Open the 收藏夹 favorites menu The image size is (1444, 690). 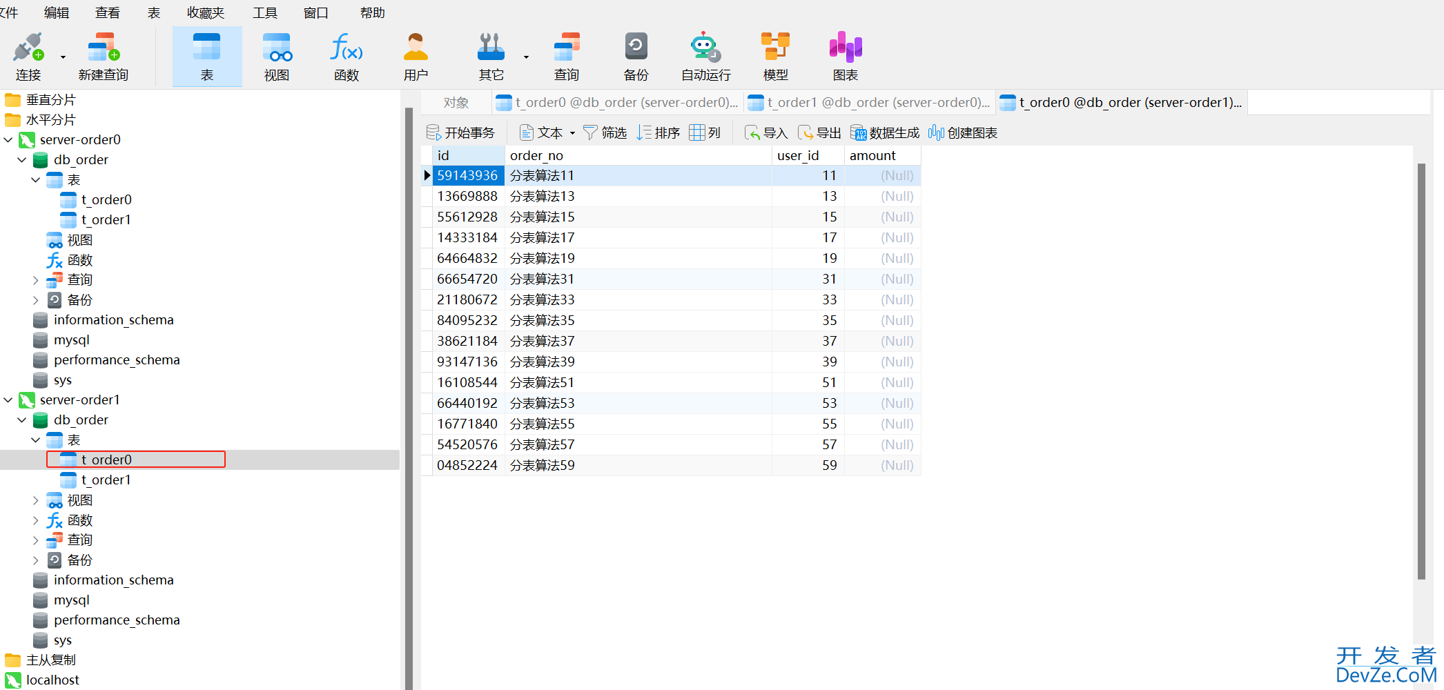pyautogui.click(x=206, y=12)
